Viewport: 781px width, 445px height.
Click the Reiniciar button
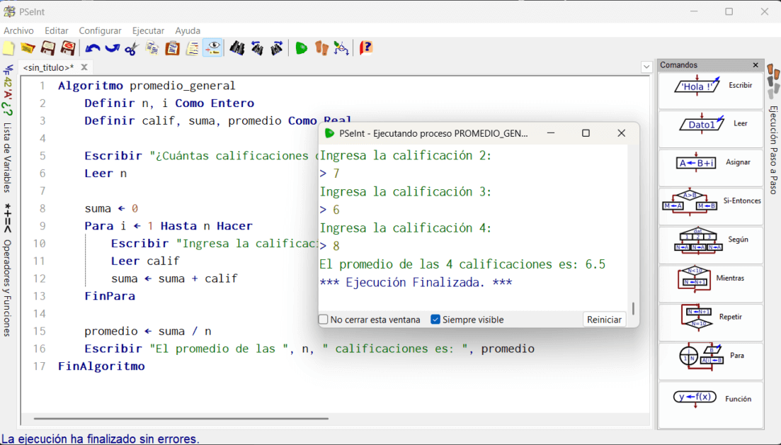click(x=604, y=320)
